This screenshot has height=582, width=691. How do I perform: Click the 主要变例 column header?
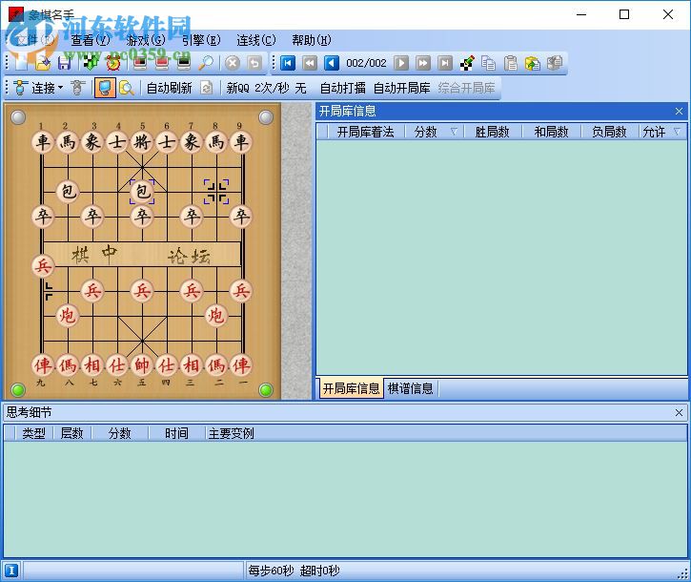[x=231, y=433]
